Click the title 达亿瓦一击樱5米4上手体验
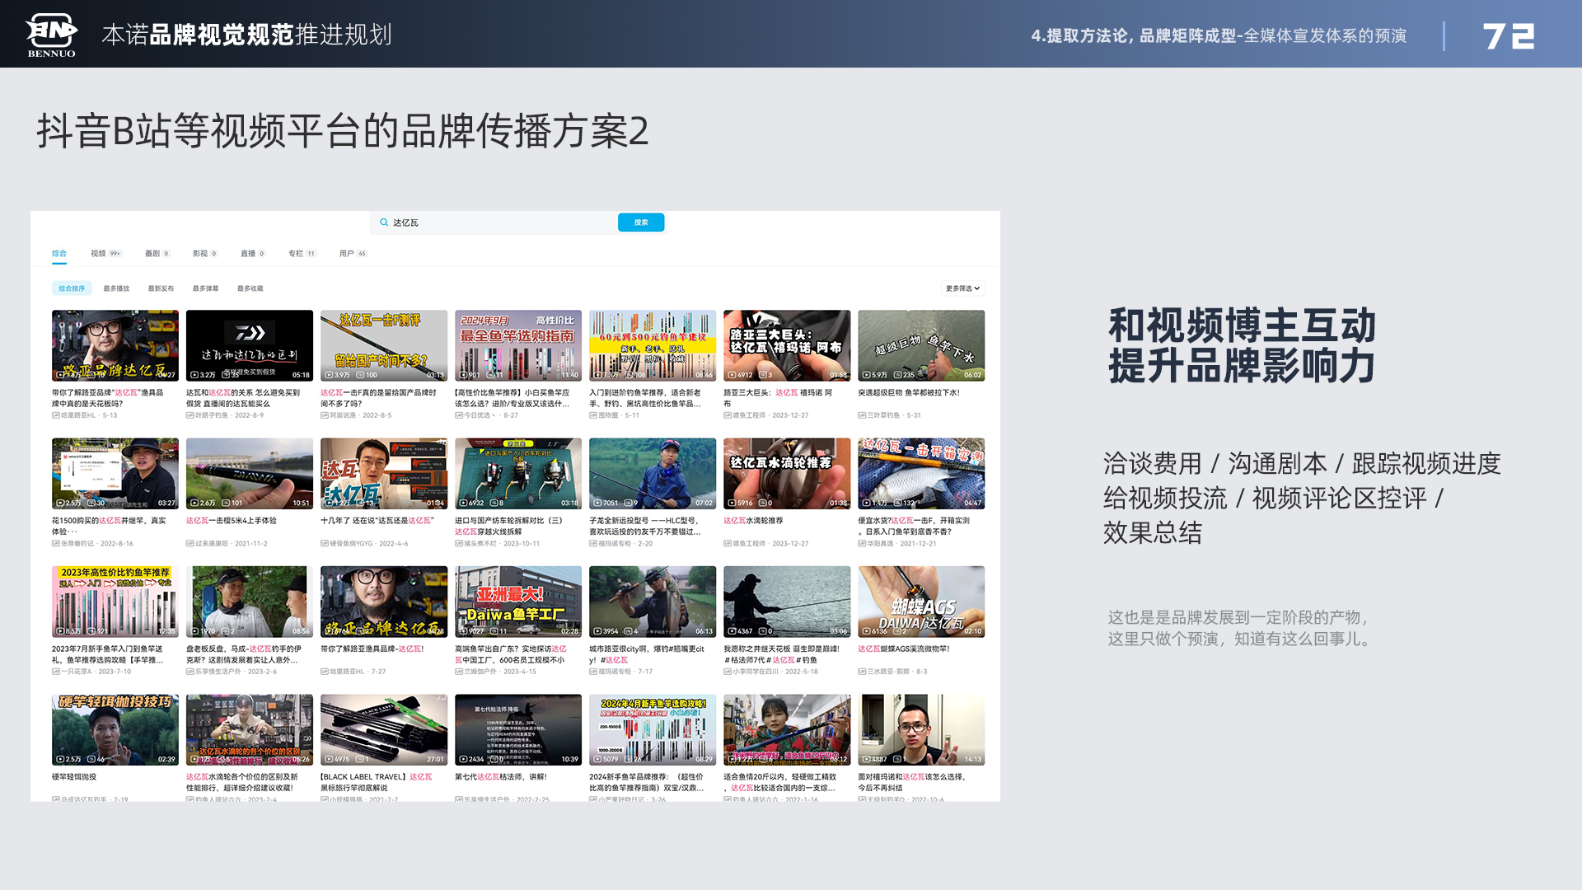The height and width of the screenshot is (890, 1582). click(232, 521)
